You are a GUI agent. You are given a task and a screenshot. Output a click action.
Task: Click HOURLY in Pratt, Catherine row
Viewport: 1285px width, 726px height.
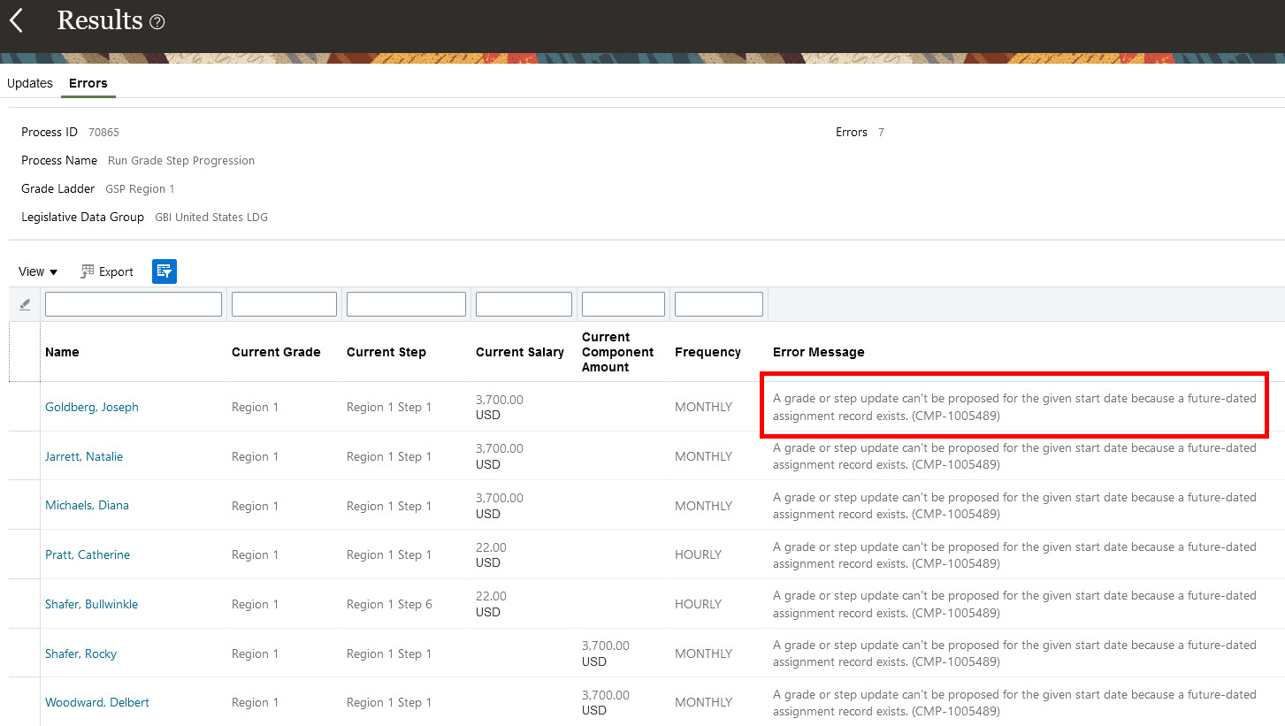(698, 554)
